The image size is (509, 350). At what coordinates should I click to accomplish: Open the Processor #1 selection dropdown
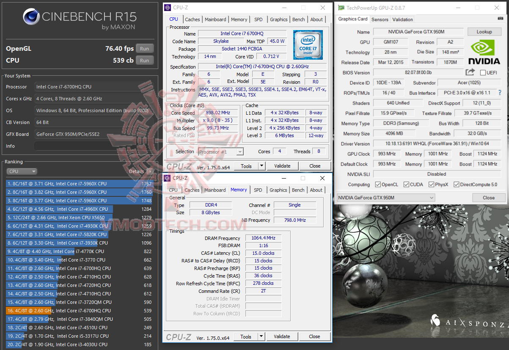pyautogui.click(x=220, y=152)
